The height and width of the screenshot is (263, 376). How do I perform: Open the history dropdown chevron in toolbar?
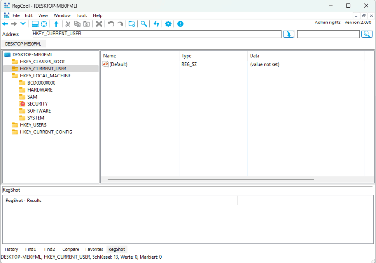point(23,24)
